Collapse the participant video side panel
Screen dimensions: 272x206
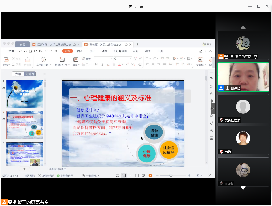[213, 109]
